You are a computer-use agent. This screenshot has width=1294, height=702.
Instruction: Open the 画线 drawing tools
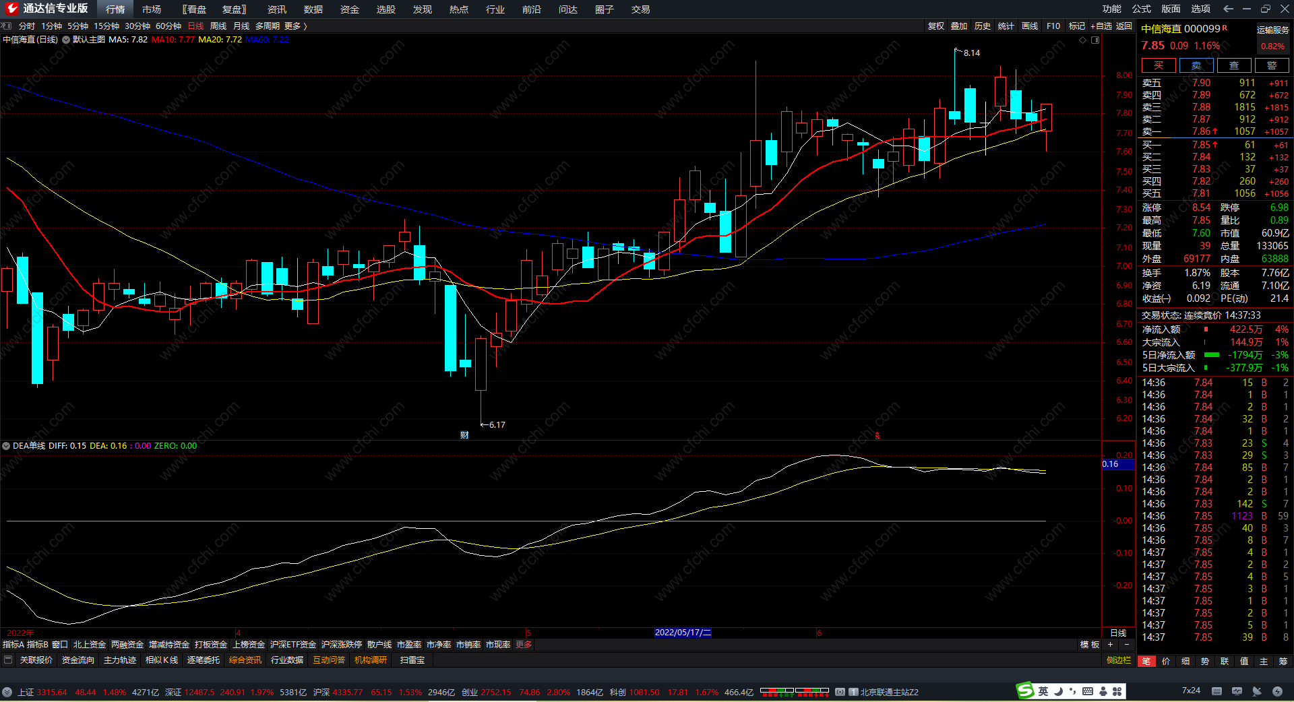pyautogui.click(x=1030, y=26)
